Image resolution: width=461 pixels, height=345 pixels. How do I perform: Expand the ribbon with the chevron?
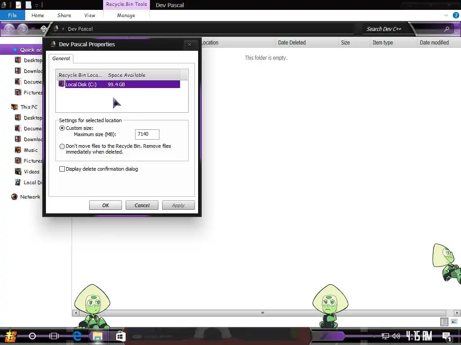[x=446, y=15]
